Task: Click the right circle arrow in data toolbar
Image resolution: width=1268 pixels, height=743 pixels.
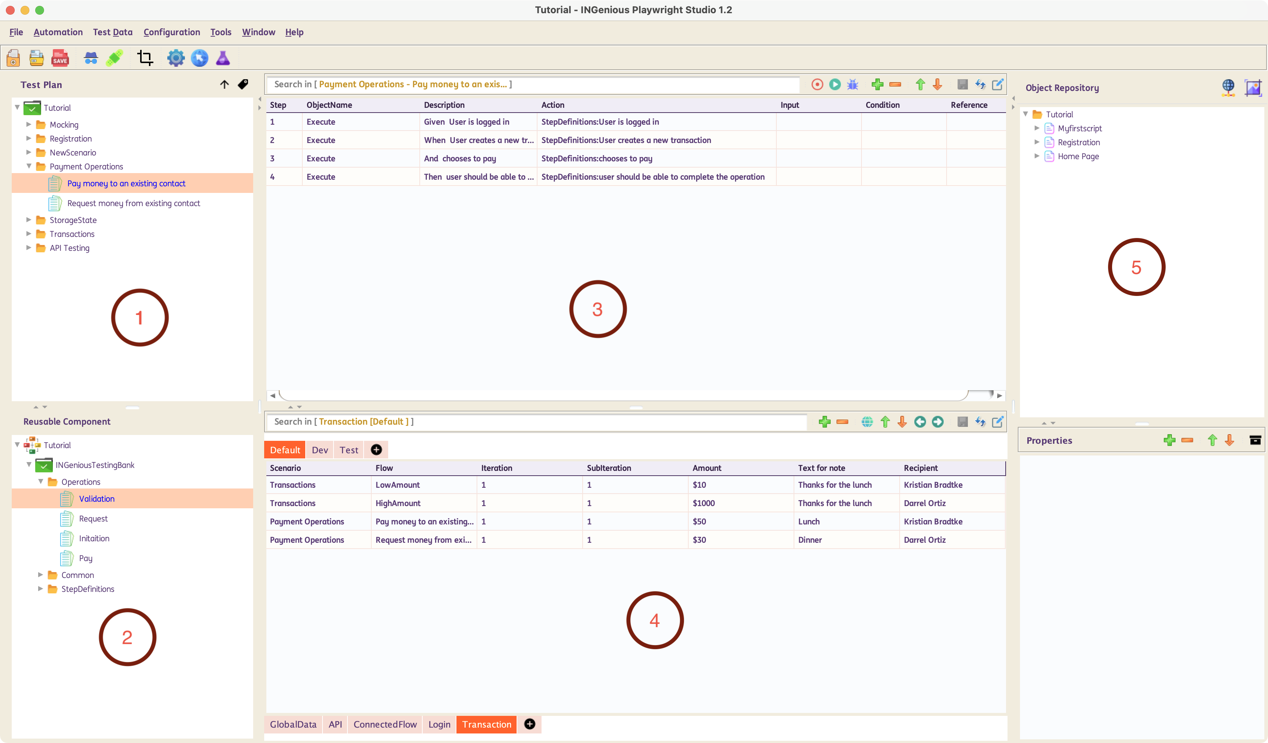Action: (937, 421)
